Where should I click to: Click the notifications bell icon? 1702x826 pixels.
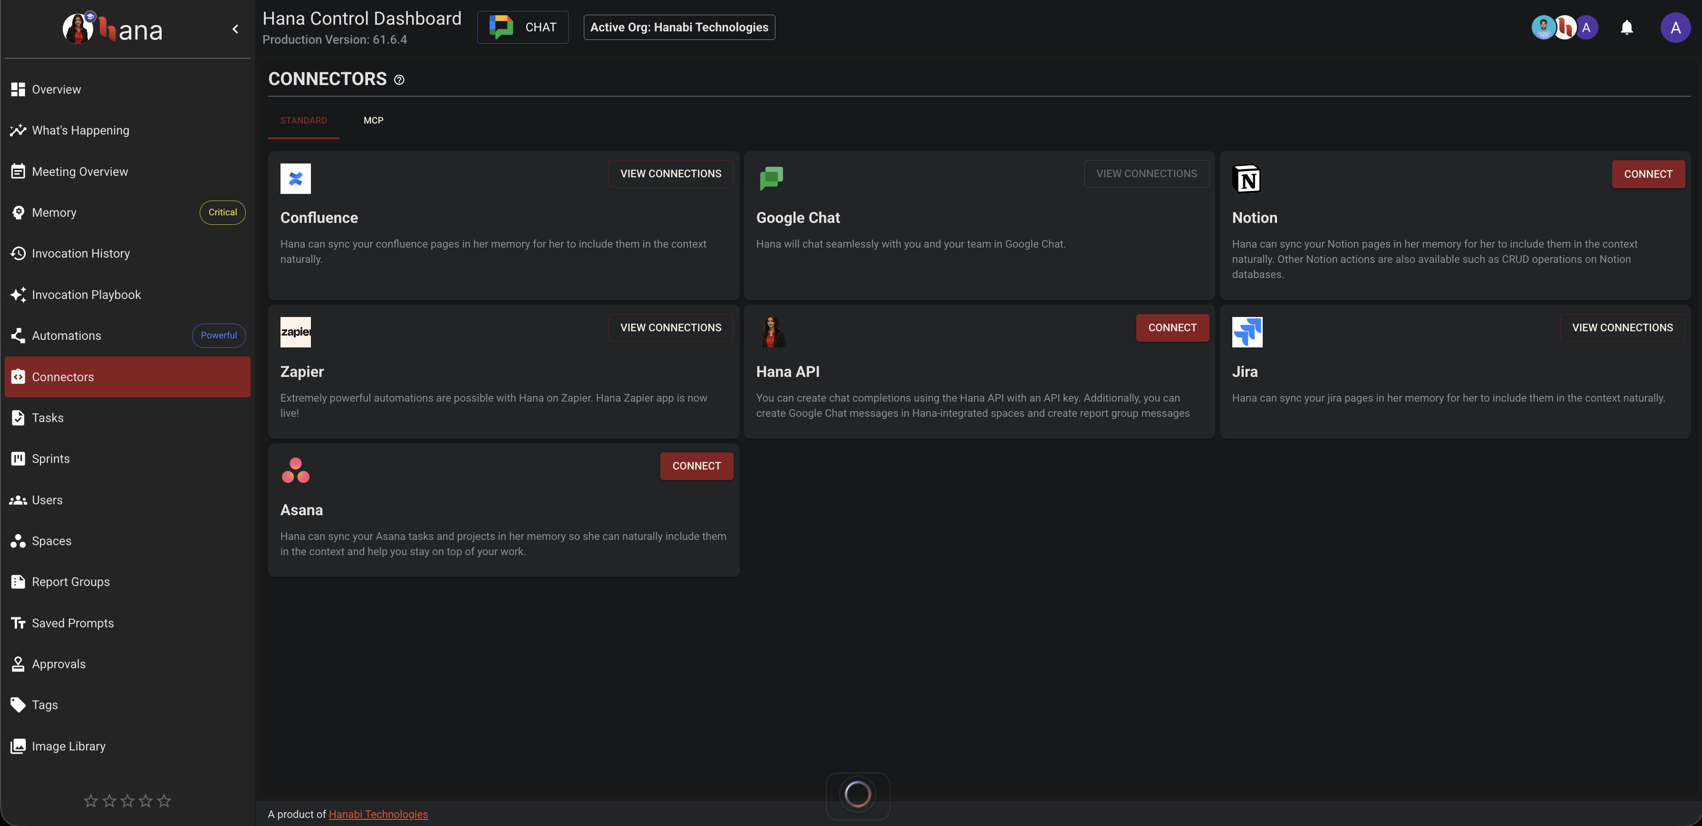[1626, 28]
